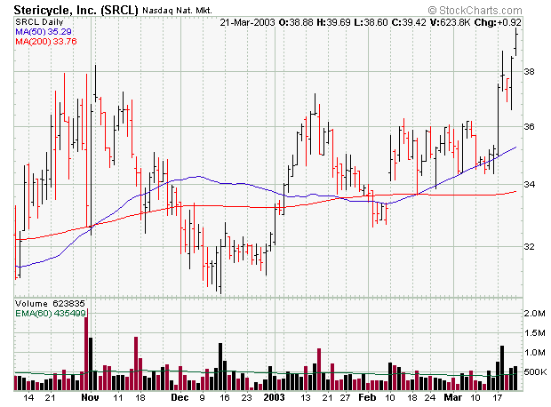Click the 500K volume axis label
The image size is (551, 407).
point(536,371)
